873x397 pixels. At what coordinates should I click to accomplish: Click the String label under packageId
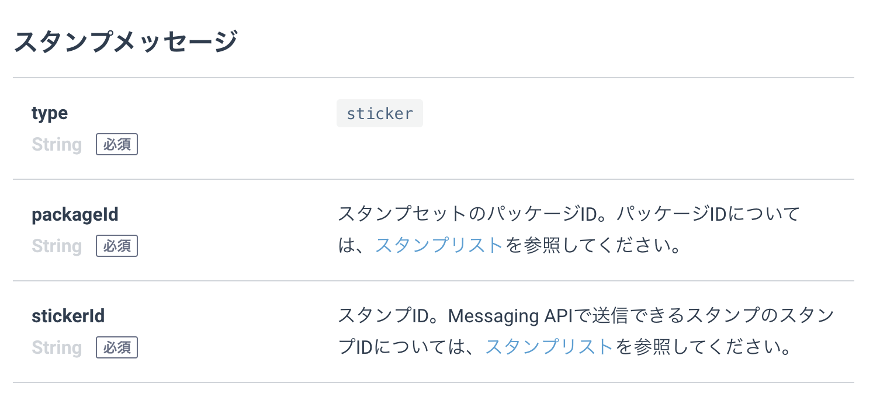pos(57,246)
